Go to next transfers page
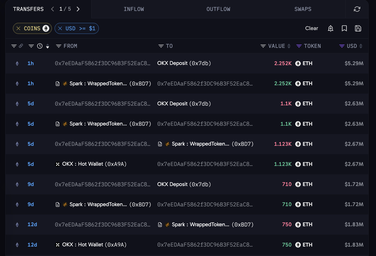Image resolution: width=376 pixels, height=256 pixels. 78,9
